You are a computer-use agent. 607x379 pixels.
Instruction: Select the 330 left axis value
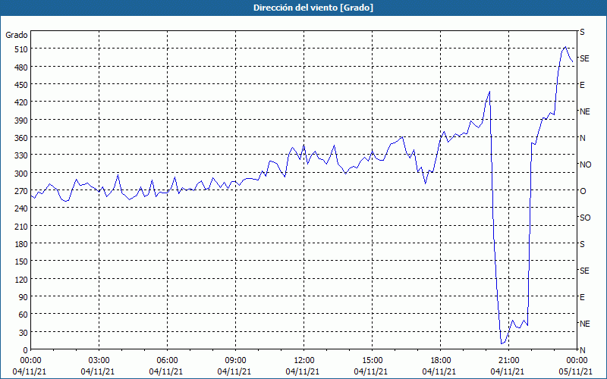pyautogui.click(x=21, y=155)
